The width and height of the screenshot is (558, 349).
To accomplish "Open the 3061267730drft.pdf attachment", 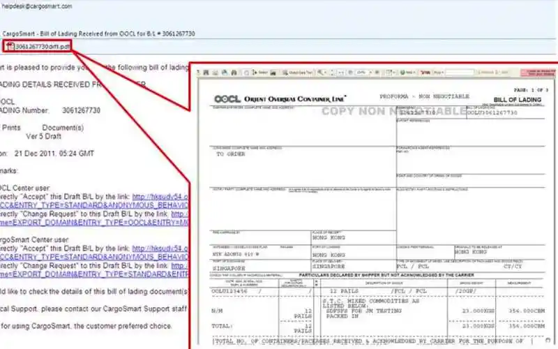I will (x=42, y=47).
